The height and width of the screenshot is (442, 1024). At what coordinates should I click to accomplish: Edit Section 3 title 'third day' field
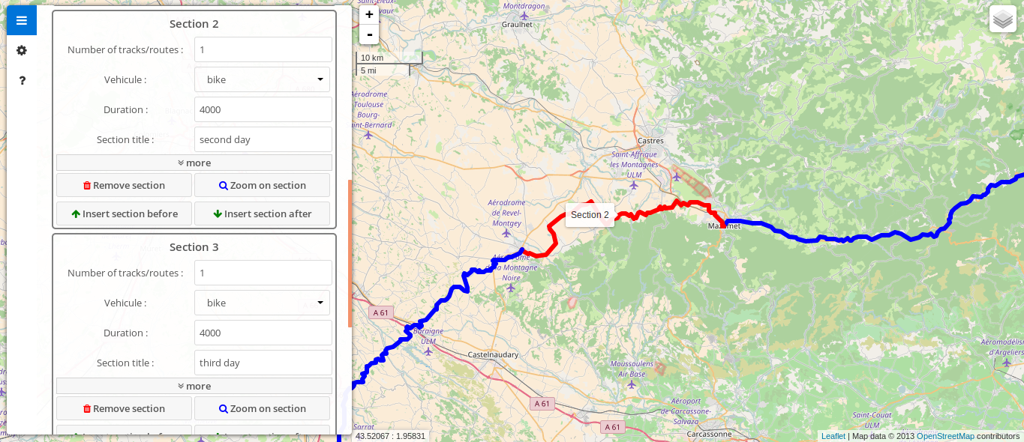(263, 363)
